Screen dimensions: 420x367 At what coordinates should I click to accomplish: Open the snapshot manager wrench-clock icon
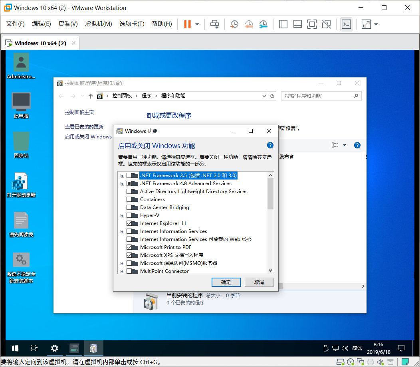(x=263, y=24)
